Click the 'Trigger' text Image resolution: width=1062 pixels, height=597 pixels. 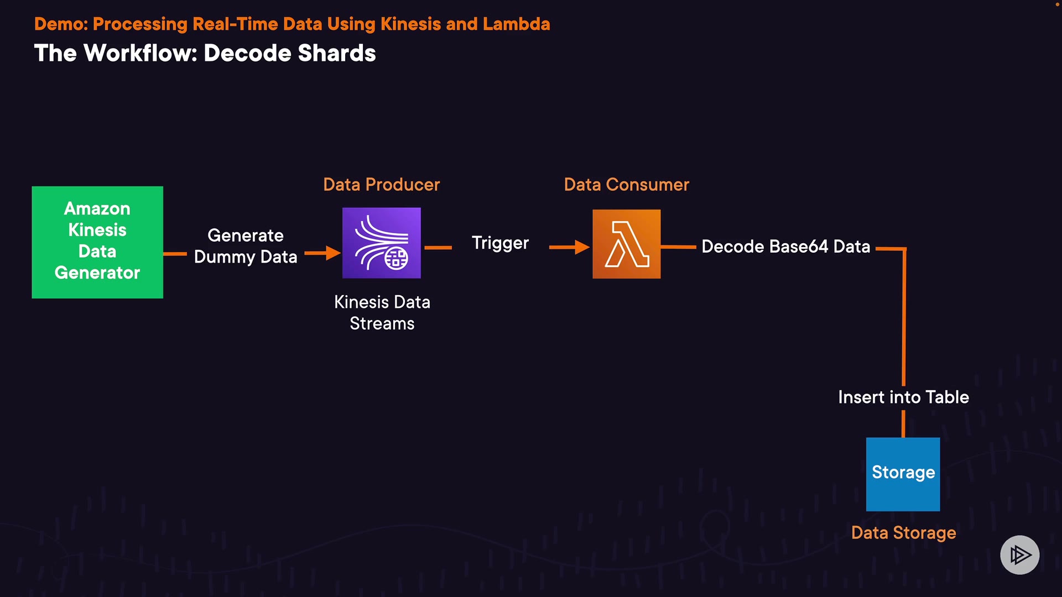coord(500,243)
